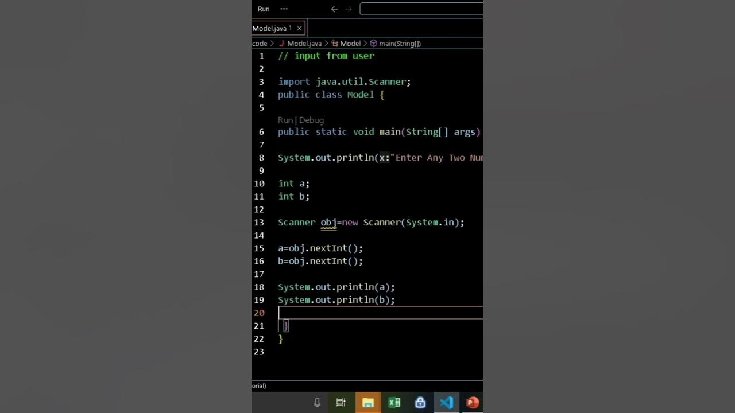Click the Debug CodeLens above main
Viewport: 735px width, 413px height.
pos(311,120)
